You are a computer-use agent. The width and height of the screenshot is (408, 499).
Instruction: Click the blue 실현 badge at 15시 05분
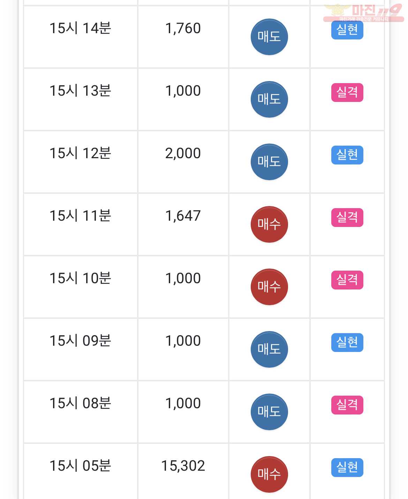347,468
